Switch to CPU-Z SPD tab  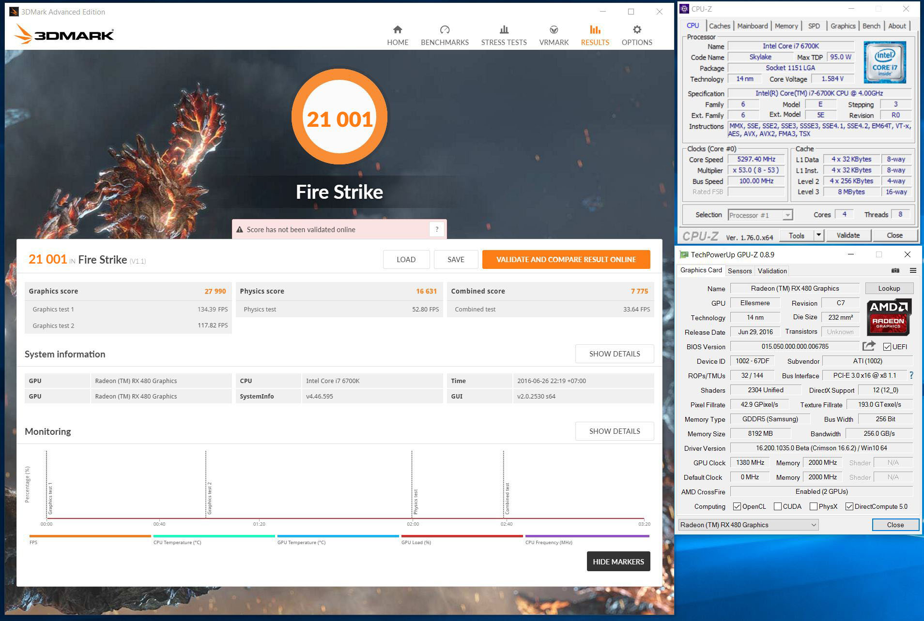pyautogui.click(x=814, y=26)
